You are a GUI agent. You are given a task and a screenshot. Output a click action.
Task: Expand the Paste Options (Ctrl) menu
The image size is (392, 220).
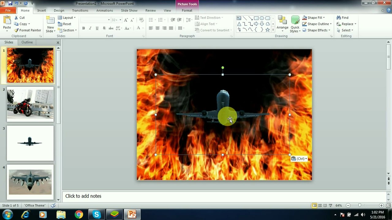(299, 159)
